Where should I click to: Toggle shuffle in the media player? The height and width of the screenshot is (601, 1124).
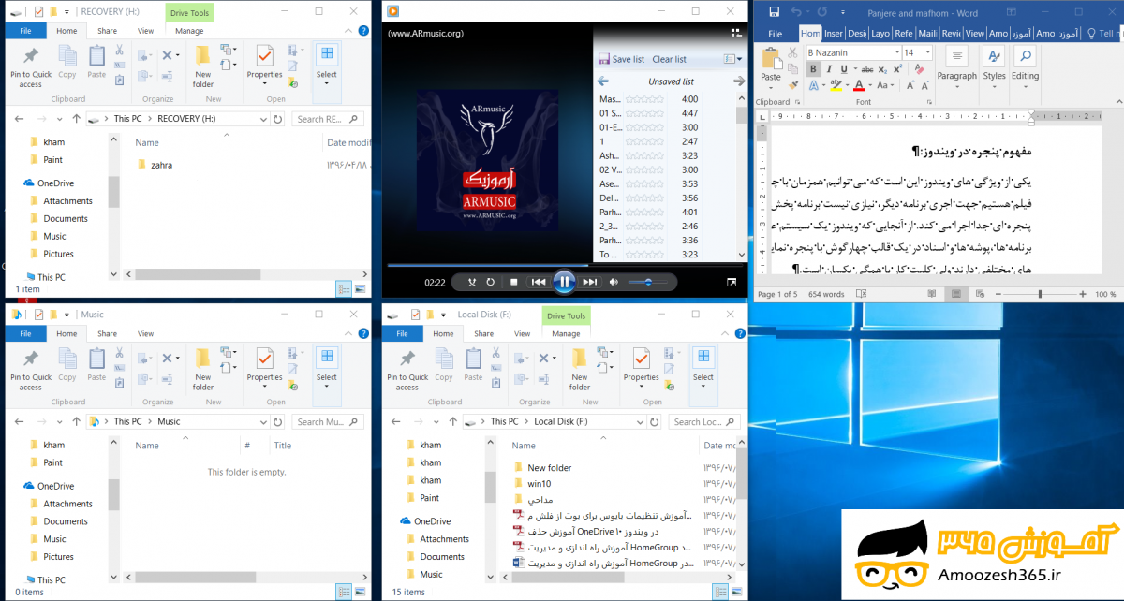[x=473, y=282]
